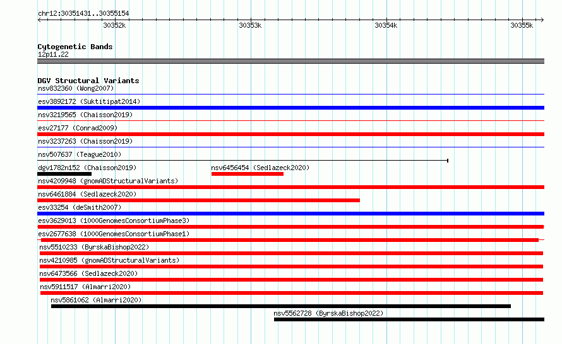Image resolution: width=562 pixels, height=344 pixels.
Task: Select the short black dgv1782n152 bar
Action: (x=64, y=174)
